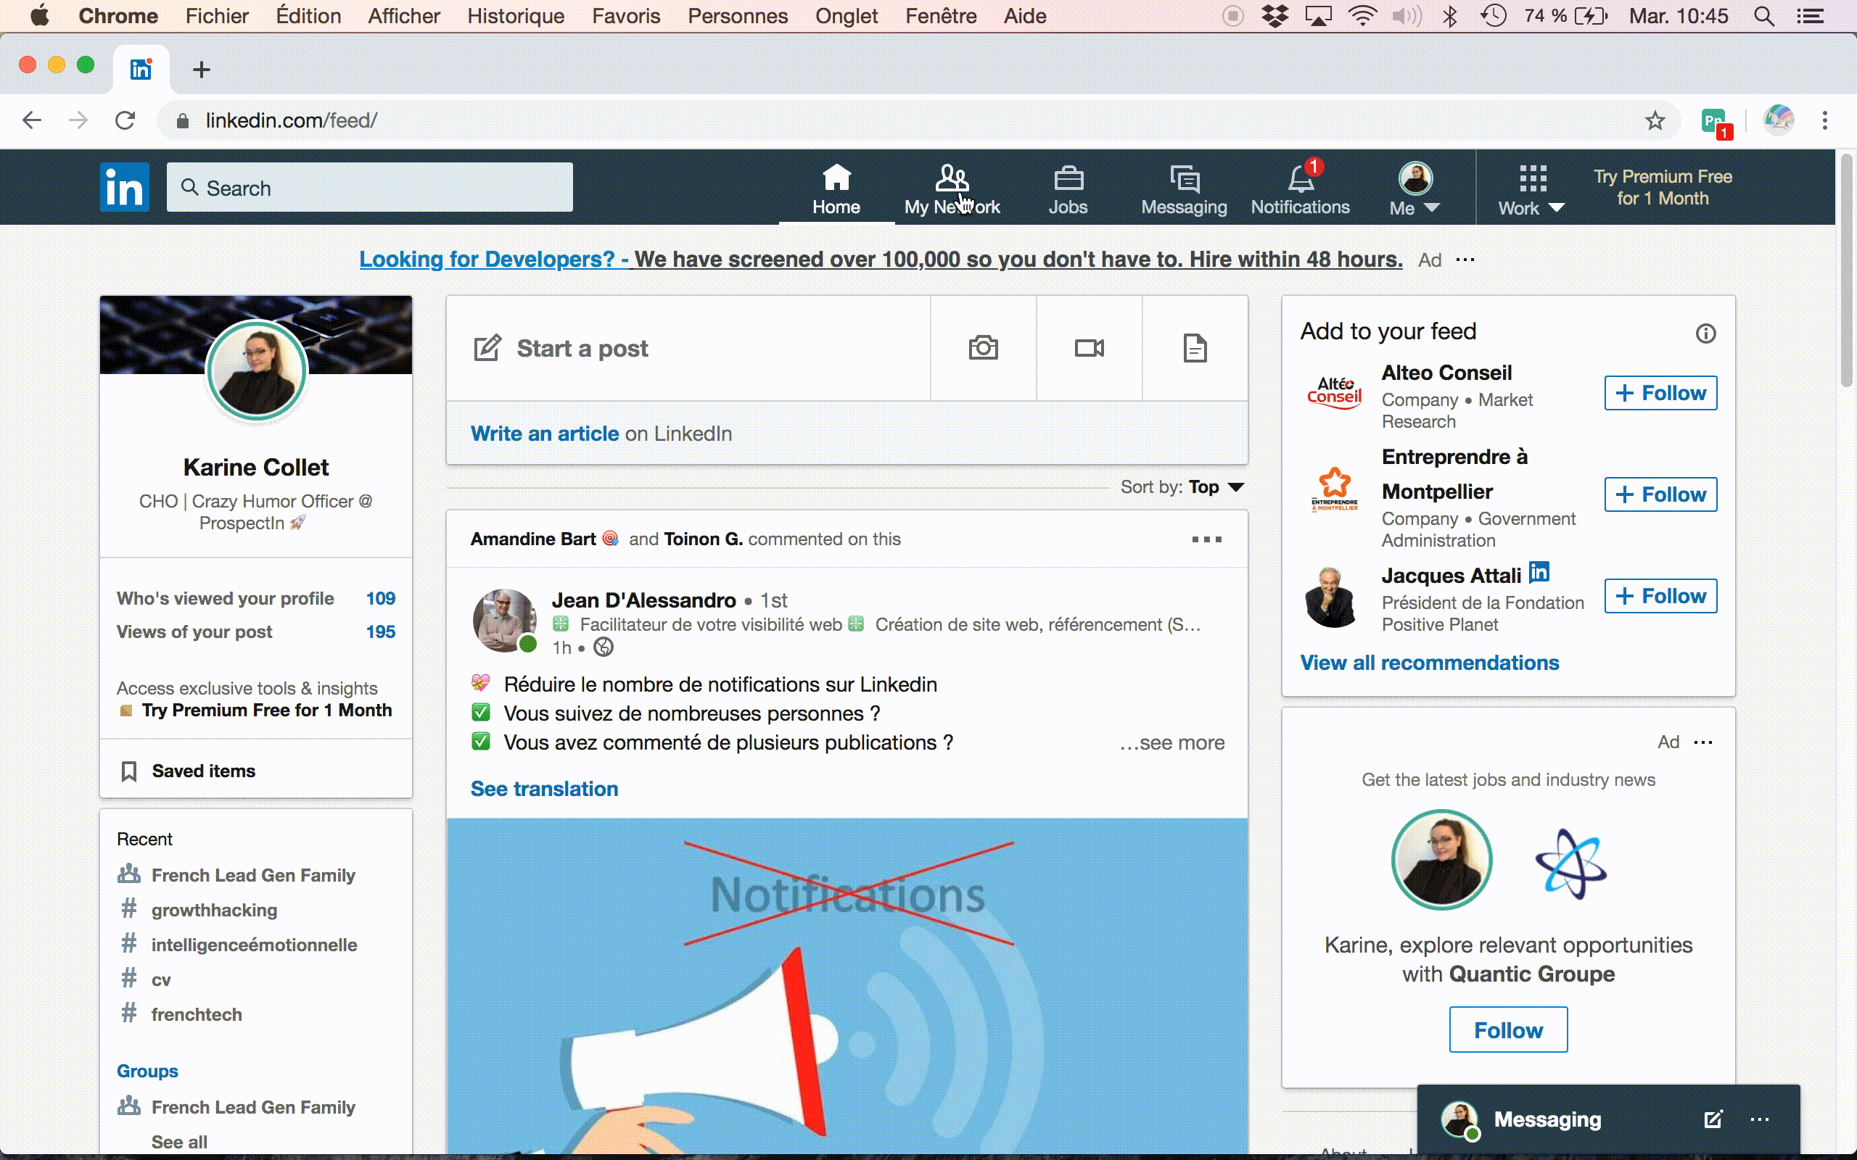
Task: Expand the Me dropdown
Action: tap(1415, 188)
